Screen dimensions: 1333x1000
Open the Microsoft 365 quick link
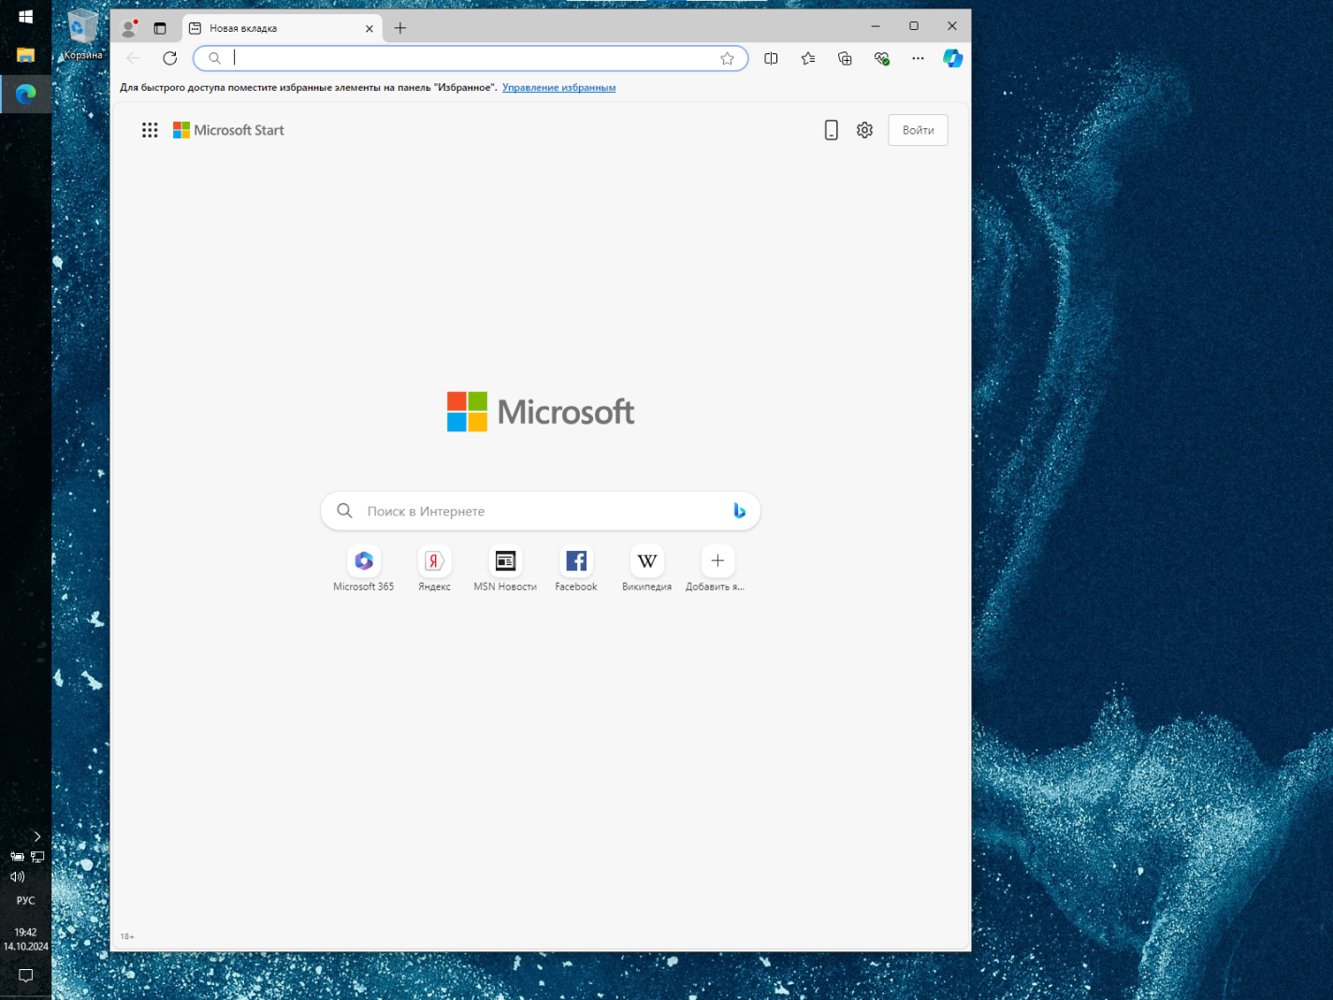pos(364,569)
